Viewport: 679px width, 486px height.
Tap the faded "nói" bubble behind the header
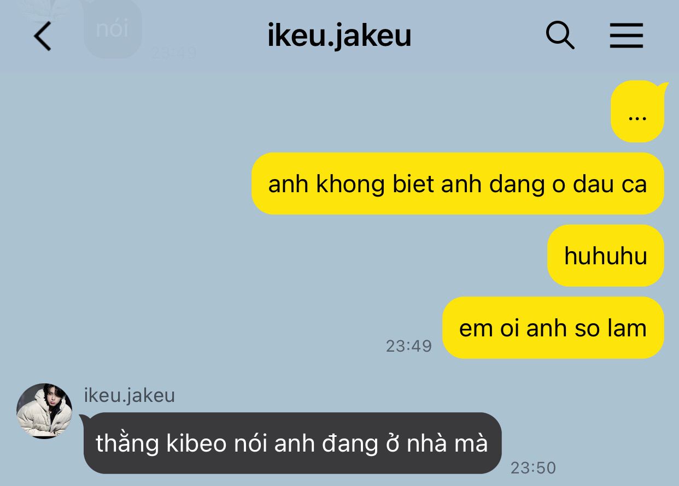113,29
